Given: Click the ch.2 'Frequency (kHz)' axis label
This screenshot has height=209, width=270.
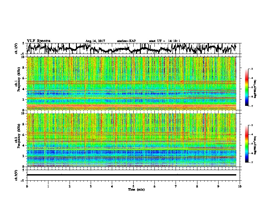Looking at the screenshot, I should click(18, 136).
